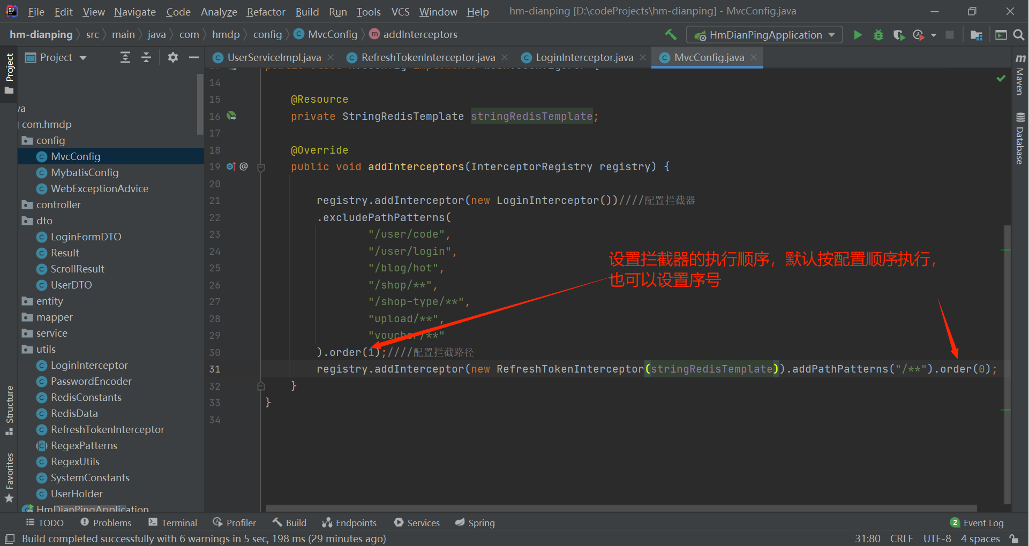Open Project panel settings gear

[172, 57]
